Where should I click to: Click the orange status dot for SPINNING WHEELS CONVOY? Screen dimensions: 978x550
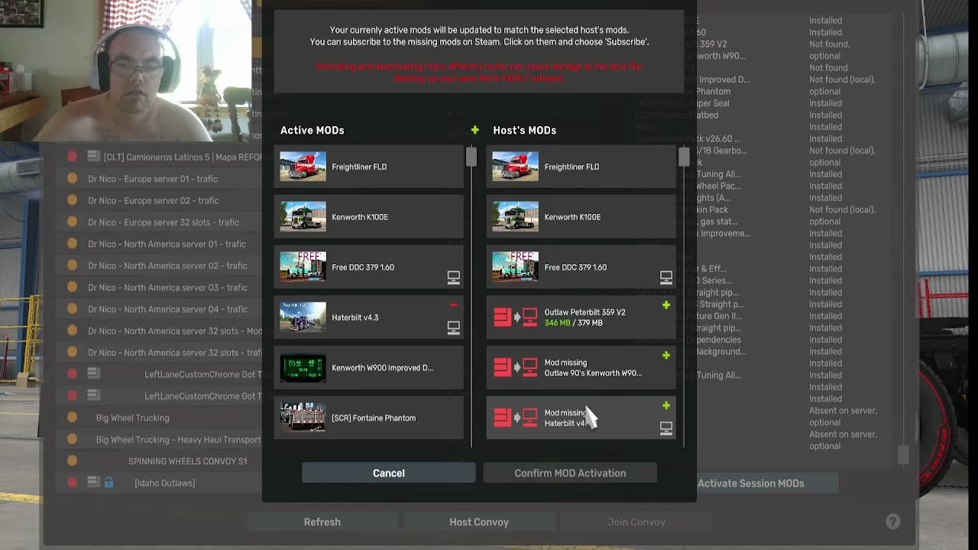(72, 461)
